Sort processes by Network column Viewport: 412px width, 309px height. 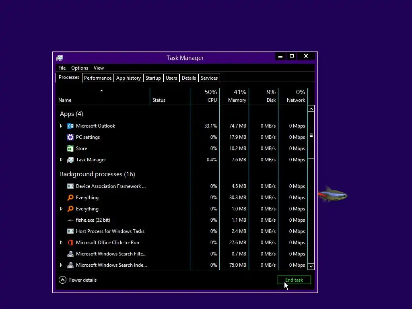(x=293, y=96)
